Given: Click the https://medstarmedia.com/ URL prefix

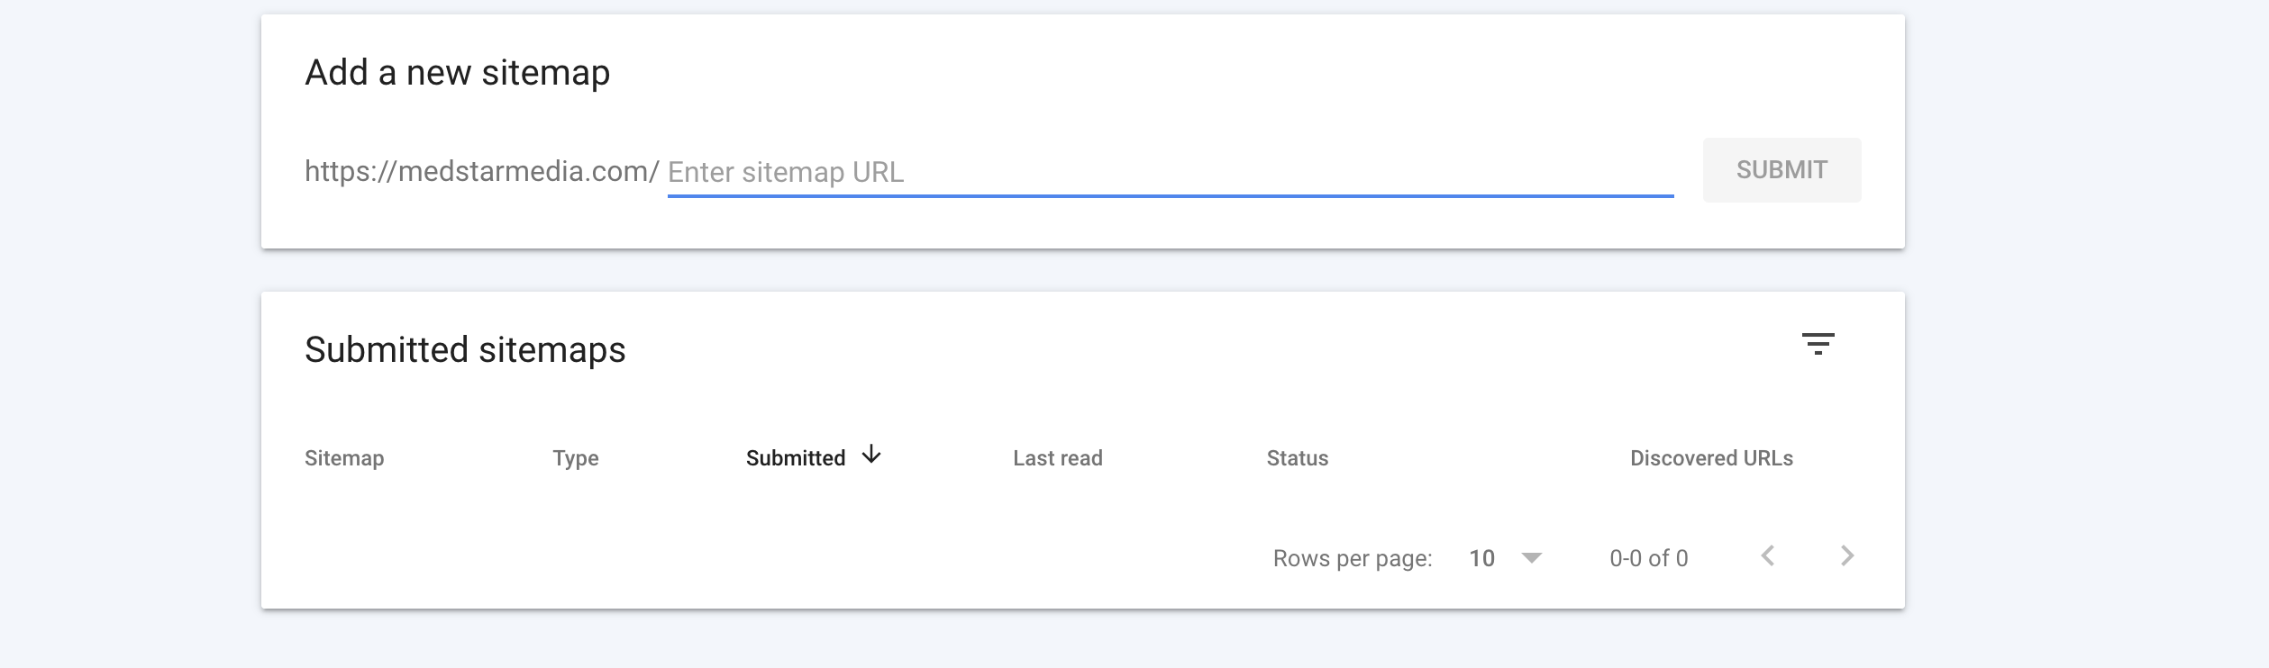Looking at the screenshot, I should [482, 171].
